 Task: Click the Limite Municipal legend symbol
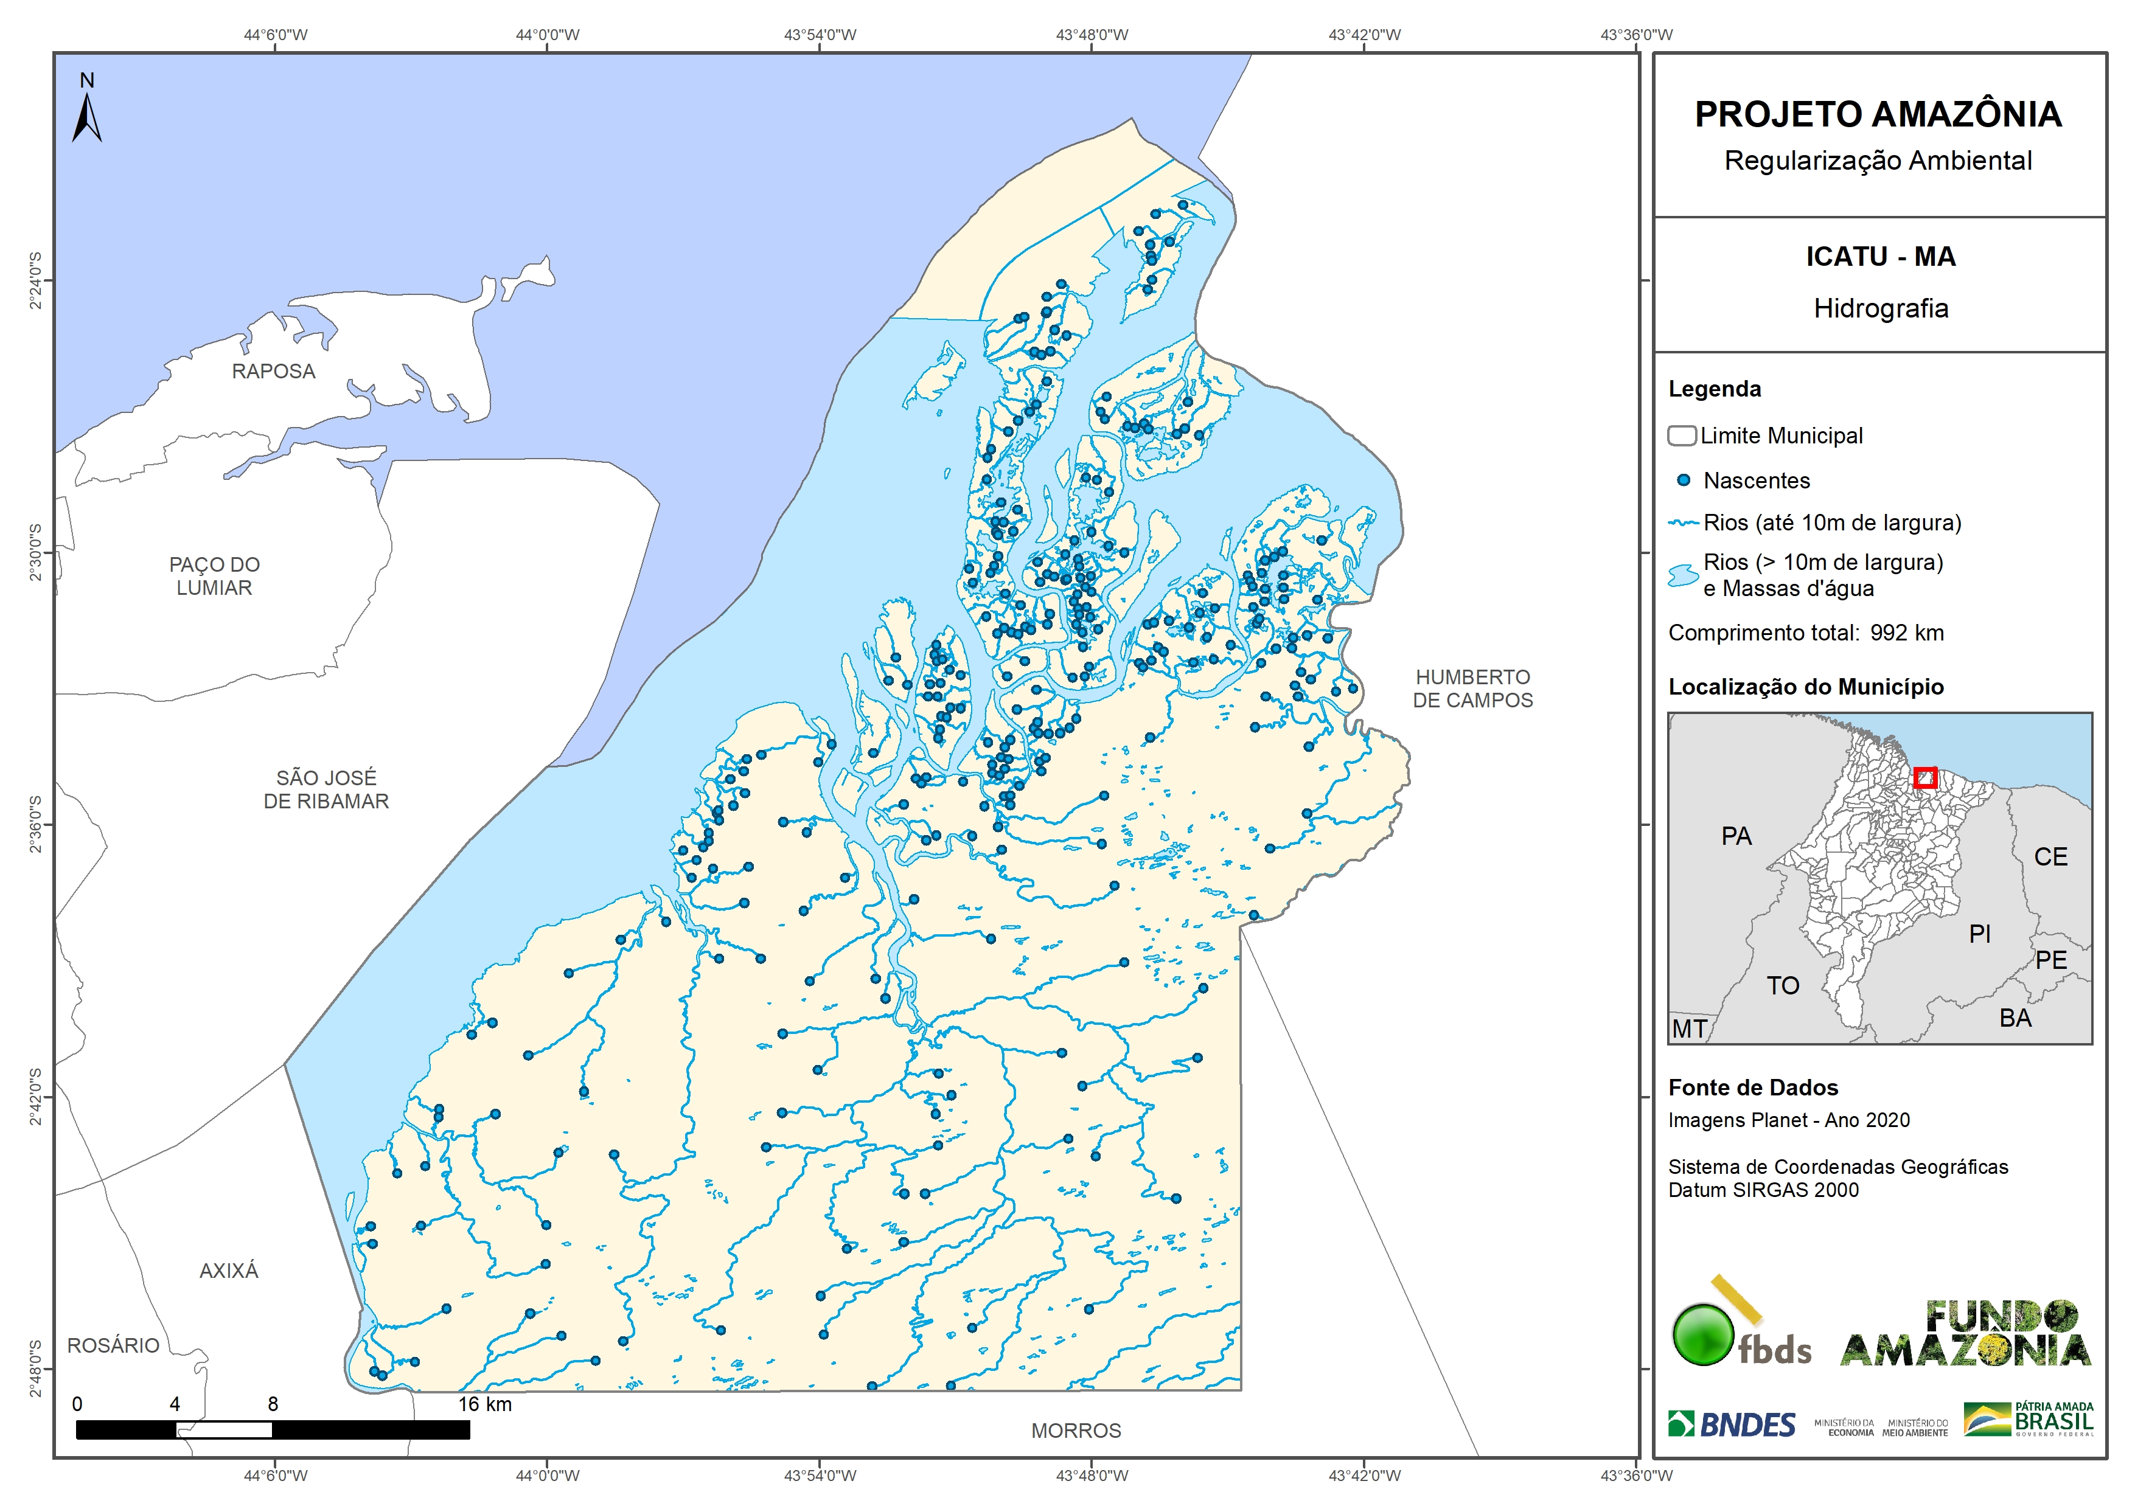(1681, 436)
